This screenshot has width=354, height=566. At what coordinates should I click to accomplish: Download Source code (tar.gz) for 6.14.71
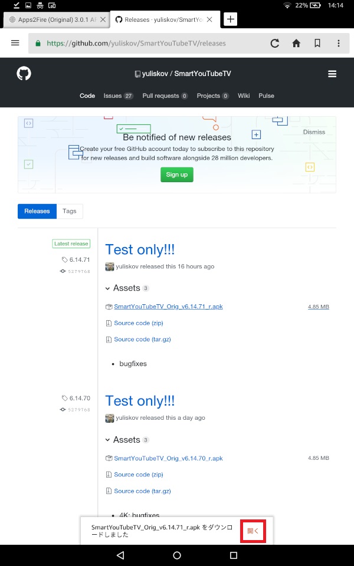[142, 340]
